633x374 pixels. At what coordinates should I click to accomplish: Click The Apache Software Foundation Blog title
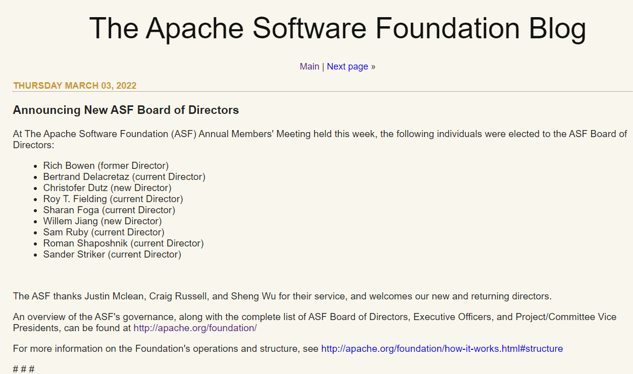tap(337, 28)
